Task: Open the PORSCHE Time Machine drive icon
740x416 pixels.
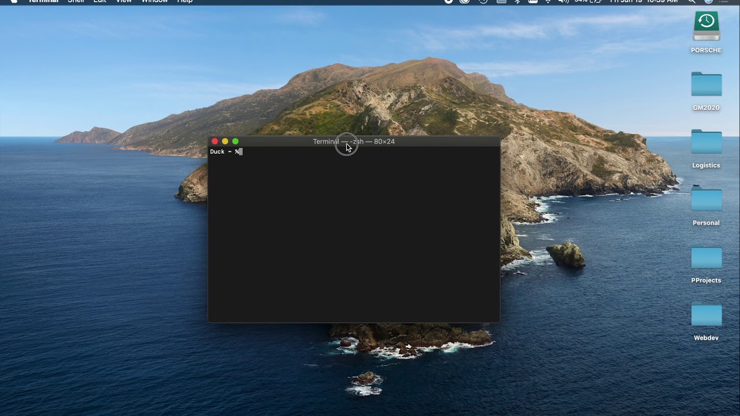Action: tap(706, 27)
